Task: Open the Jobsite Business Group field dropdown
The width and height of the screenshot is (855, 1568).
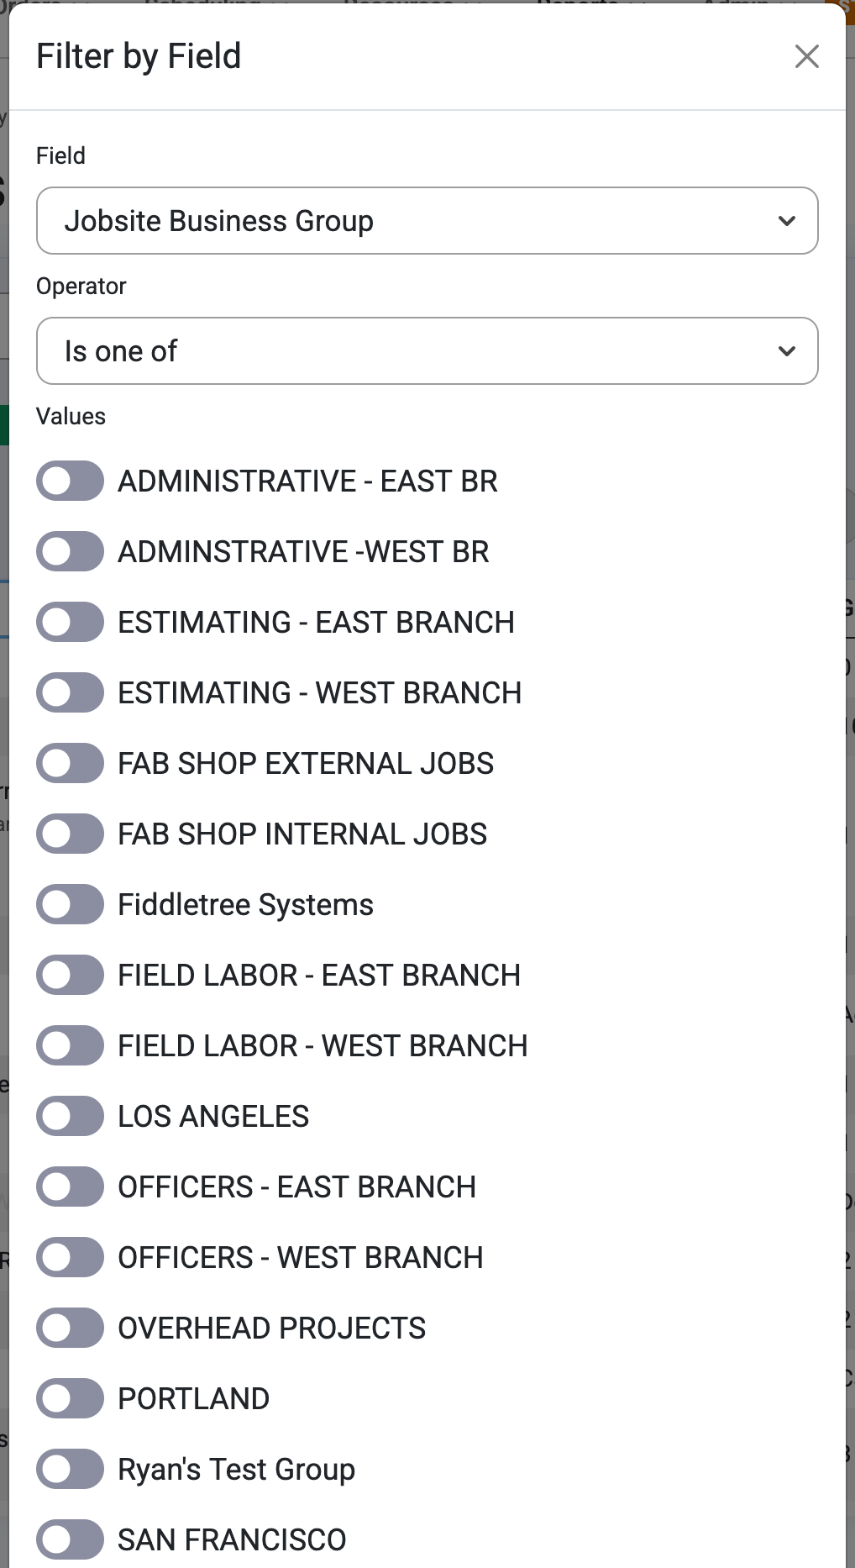Action: [427, 220]
